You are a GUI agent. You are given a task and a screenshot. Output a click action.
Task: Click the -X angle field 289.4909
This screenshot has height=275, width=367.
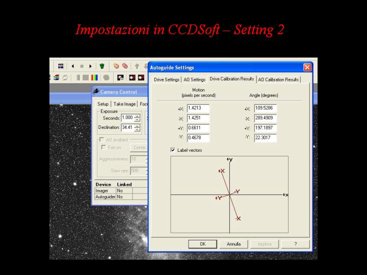click(266, 118)
